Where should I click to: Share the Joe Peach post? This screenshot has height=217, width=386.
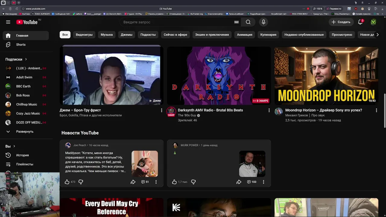pyautogui.click(x=133, y=182)
